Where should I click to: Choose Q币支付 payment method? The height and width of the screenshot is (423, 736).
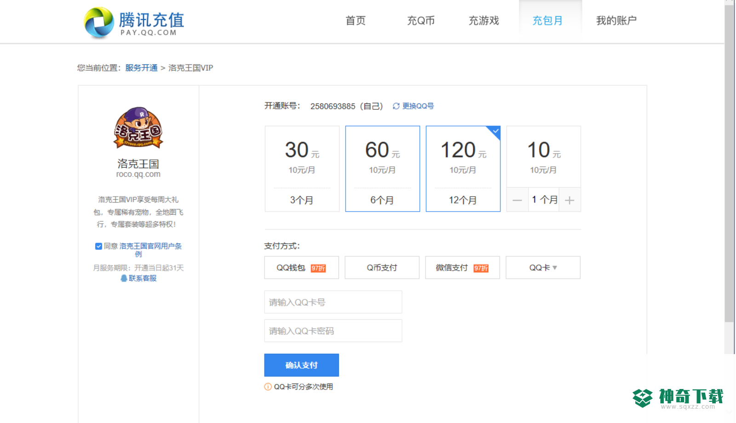pyautogui.click(x=382, y=268)
